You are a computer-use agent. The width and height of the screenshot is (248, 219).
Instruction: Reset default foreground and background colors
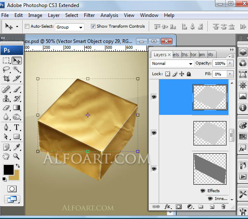(x=5, y=179)
